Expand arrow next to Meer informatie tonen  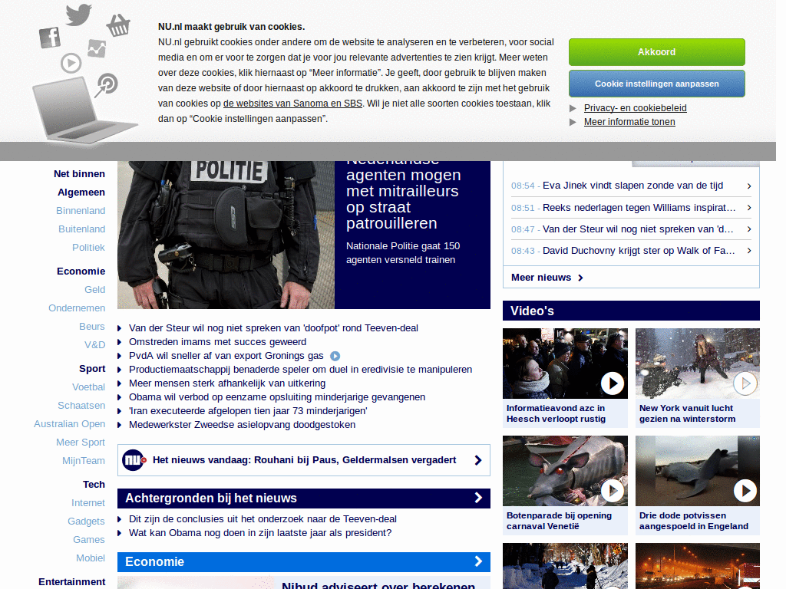pyautogui.click(x=573, y=122)
